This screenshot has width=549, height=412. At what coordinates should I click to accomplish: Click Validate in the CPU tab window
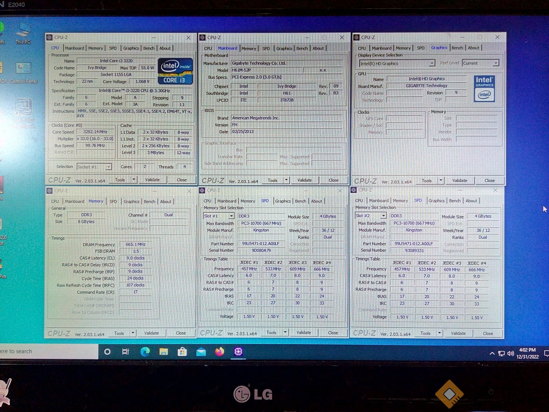(x=152, y=180)
